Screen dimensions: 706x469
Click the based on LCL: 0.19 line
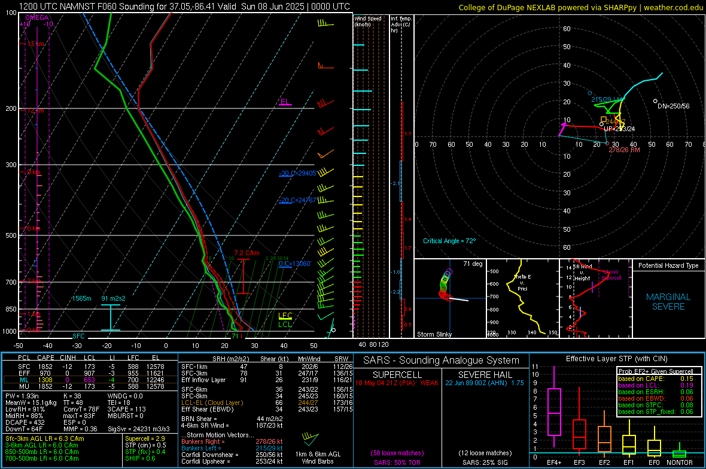tap(656, 385)
